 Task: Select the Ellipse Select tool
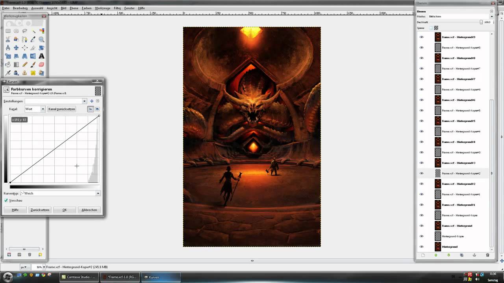pyautogui.click(x=16, y=31)
